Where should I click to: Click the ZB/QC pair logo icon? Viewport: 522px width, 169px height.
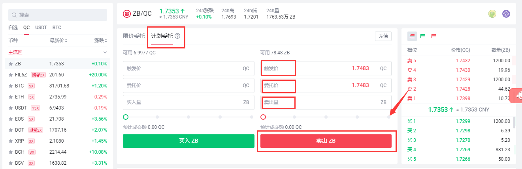(x=127, y=14)
